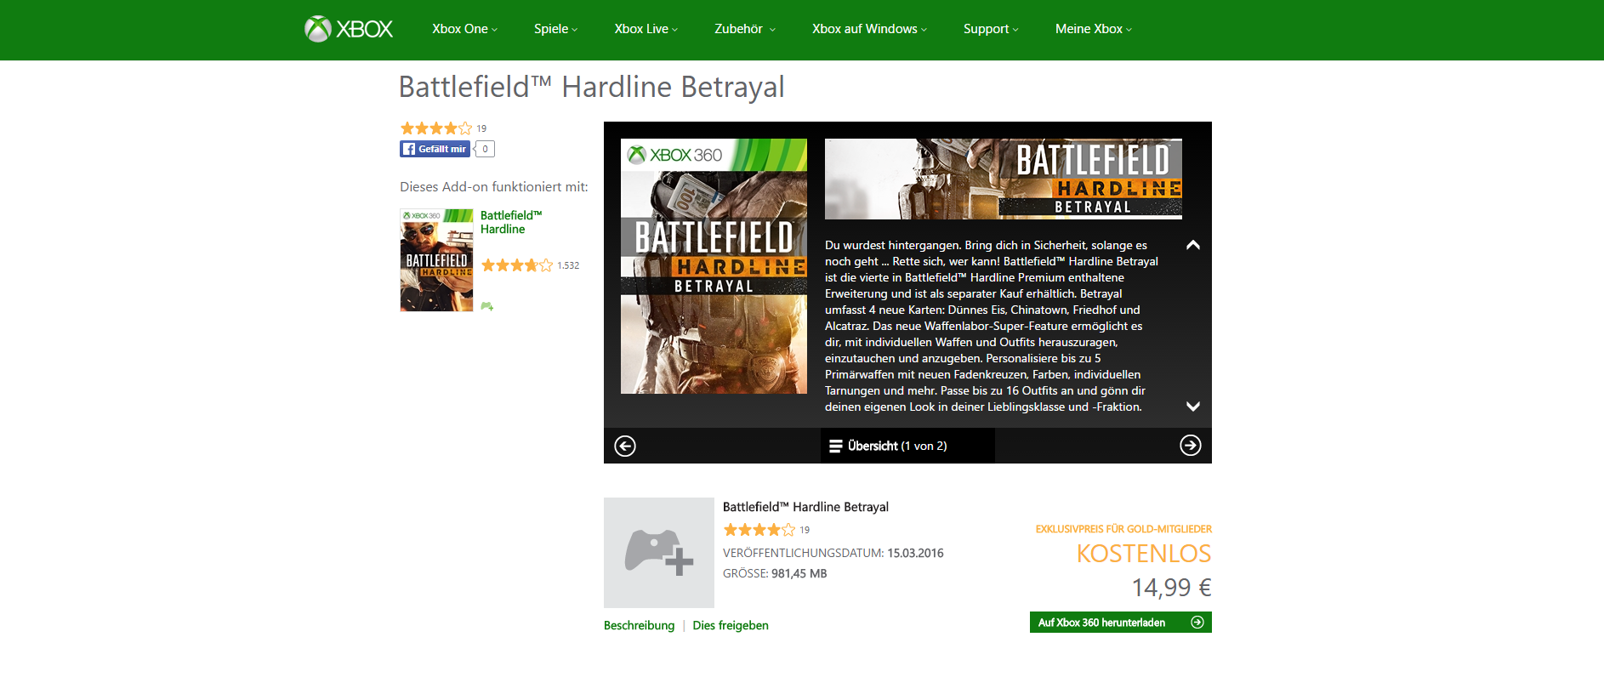The height and width of the screenshot is (694, 1604).
Task: Open the Xbox Live dropdown
Action: [x=646, y=29]
